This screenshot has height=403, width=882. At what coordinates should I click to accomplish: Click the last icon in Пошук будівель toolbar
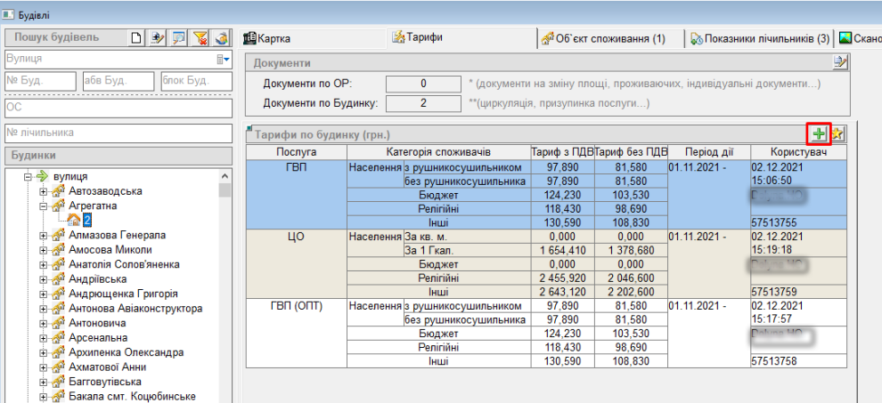[x=222, y=37]
